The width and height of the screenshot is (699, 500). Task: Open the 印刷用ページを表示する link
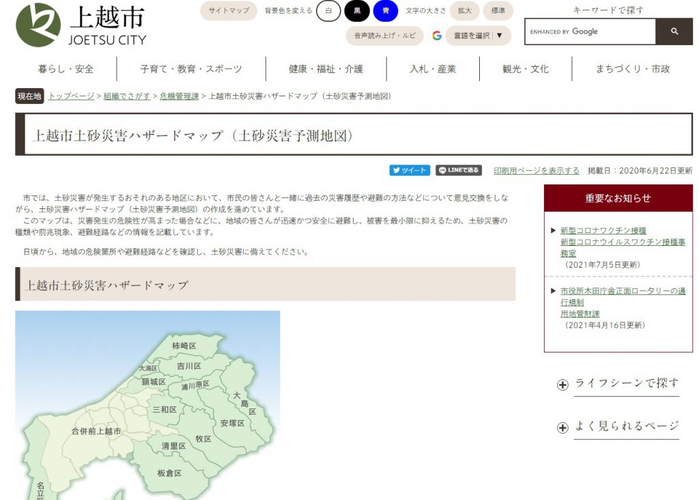tap(536, 171)
